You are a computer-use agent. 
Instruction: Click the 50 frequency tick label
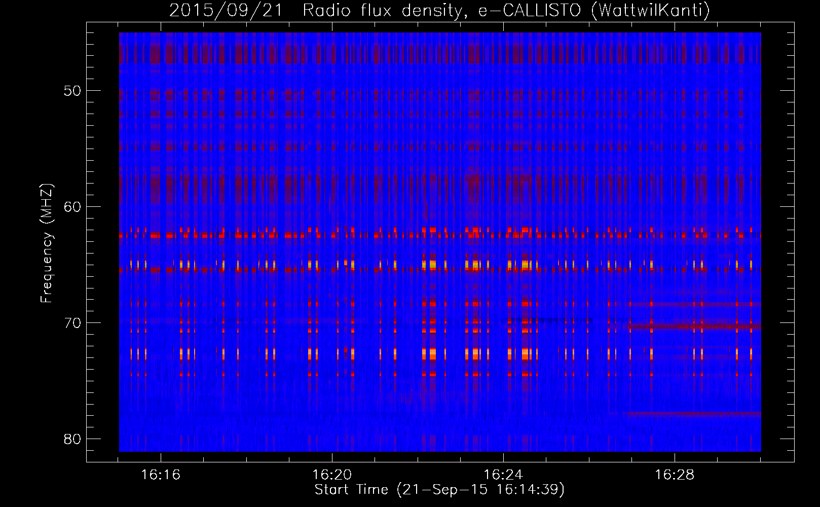click(72, 91)
